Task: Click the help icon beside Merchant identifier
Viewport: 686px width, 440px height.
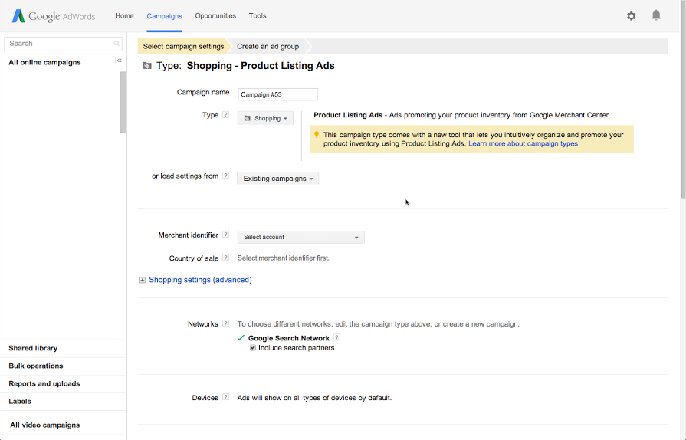Action: (226, 235)
